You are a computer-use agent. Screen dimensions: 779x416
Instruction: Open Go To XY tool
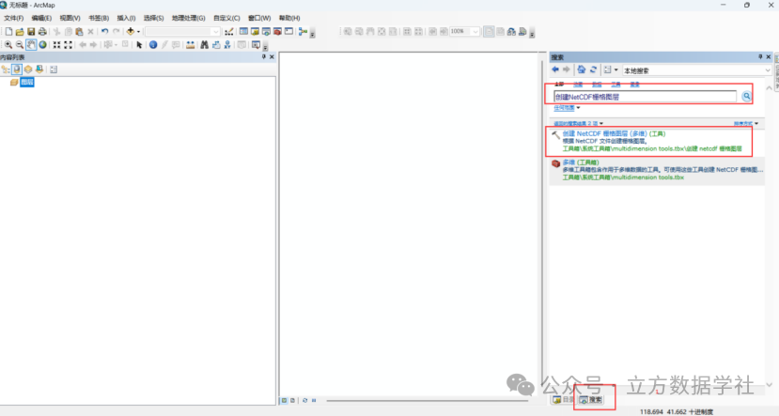click(227, 45)
